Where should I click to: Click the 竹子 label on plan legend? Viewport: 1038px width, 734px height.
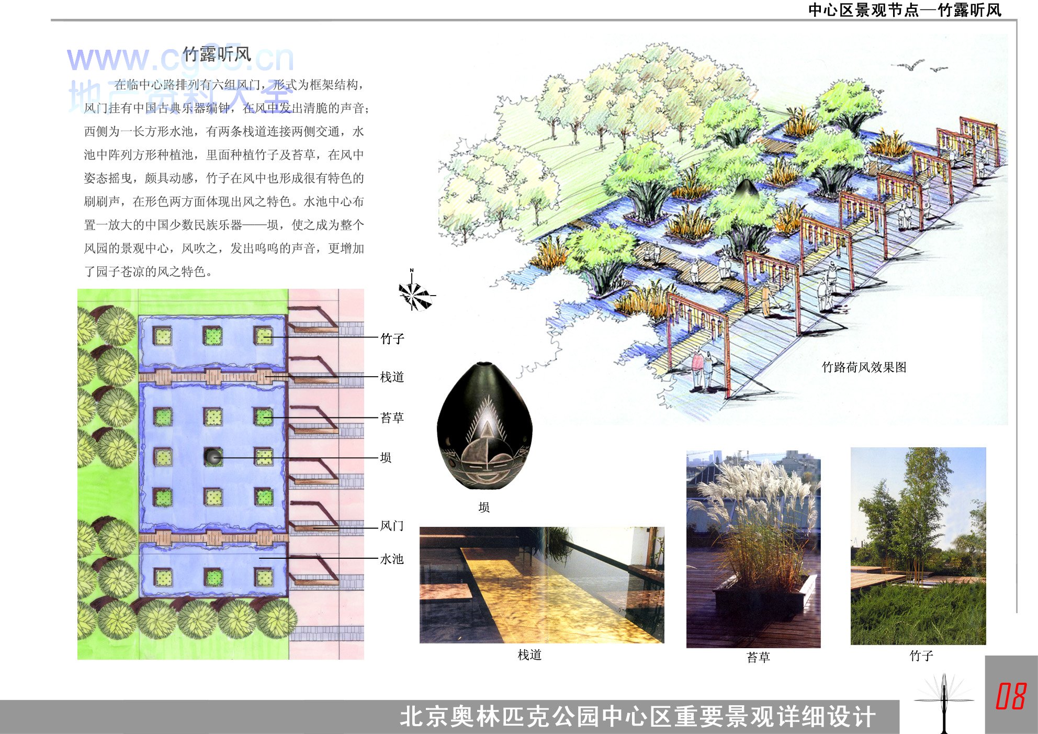tap(392, 338)
